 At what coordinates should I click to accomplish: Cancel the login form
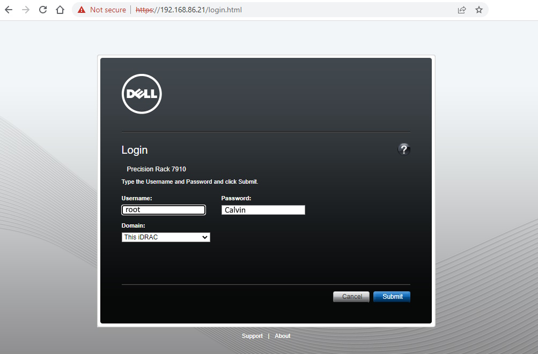pos(351,296)
